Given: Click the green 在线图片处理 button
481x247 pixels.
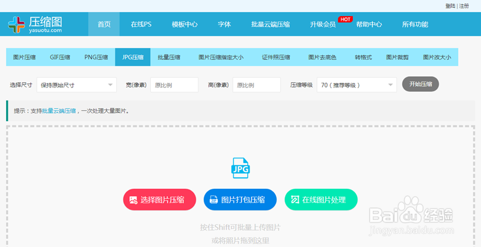Looking at the screenshot, I should (321, 200).
